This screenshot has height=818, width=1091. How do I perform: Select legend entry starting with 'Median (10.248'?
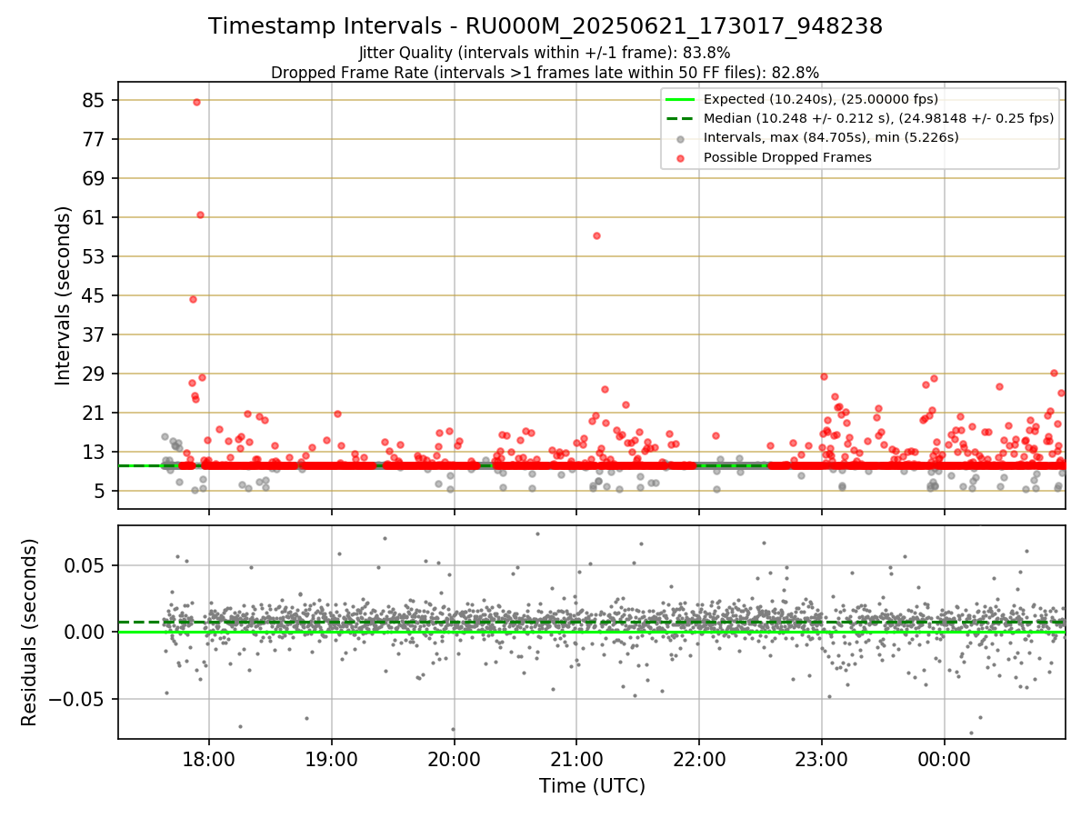pos(878,118)
